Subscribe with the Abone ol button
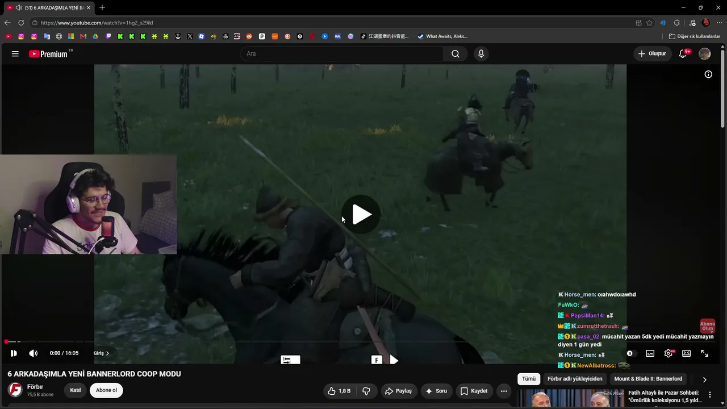 (106, 390)
